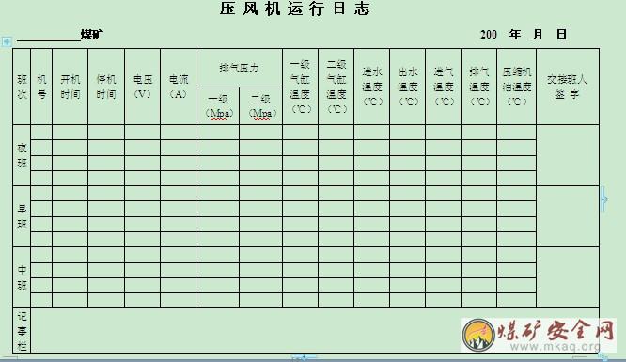Open the www.mkaq.org link in watermark
The width and height of the screenshot is (626, 362).
(x=556, y=346)
